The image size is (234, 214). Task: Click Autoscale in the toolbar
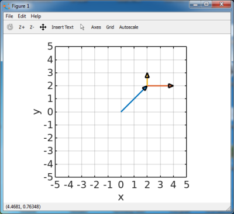[129, 27]
